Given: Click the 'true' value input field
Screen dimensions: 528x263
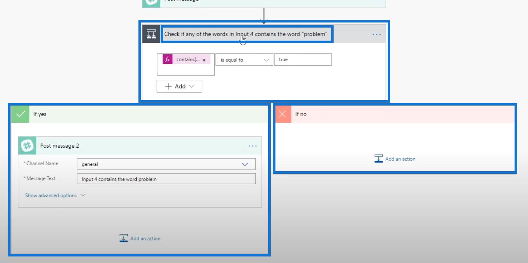Looking at the screenshot, I should (x=303, y=59).
